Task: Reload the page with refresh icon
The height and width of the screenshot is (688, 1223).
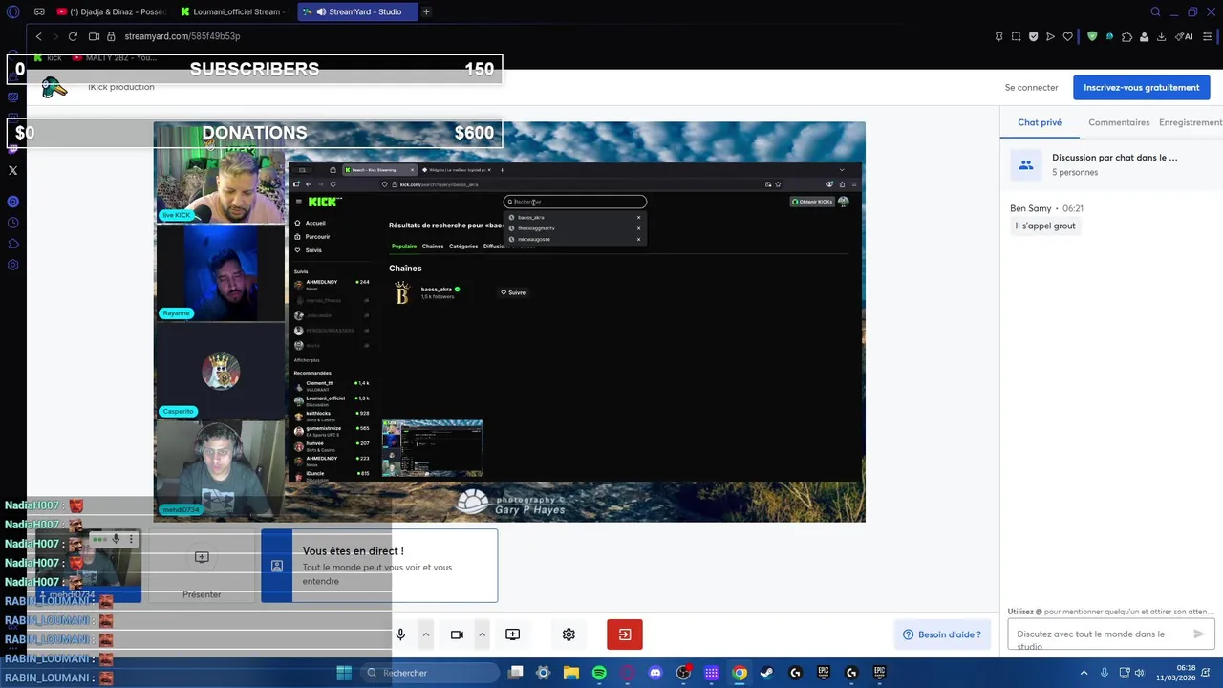Action: coord(73,36)
